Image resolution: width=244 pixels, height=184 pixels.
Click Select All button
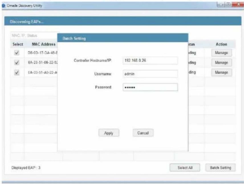click(185, 168)
